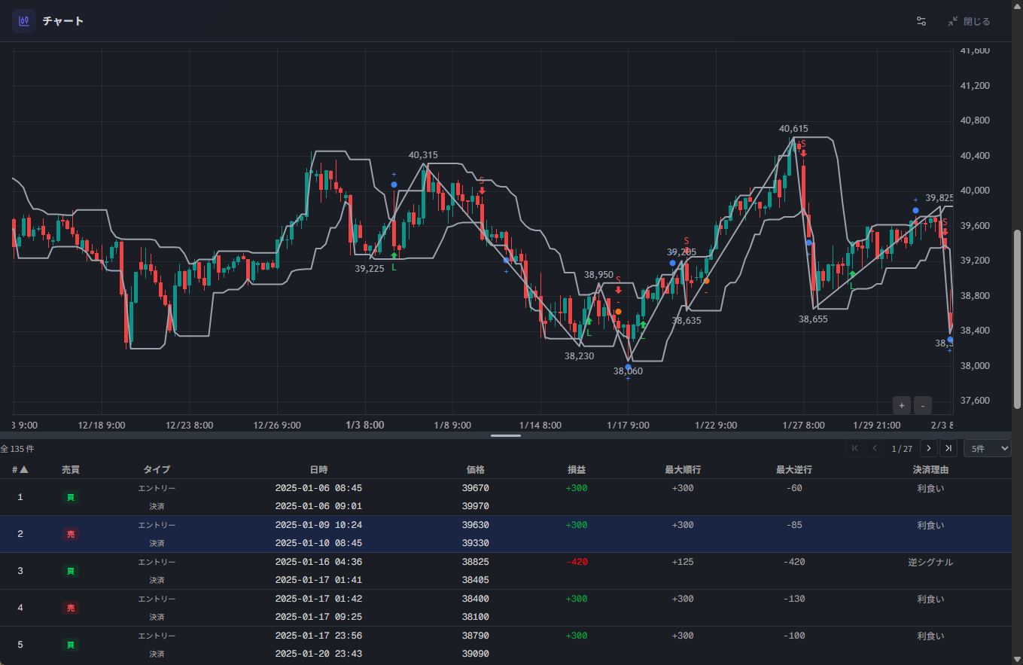Click the 38,230 swing low label
1023x665 pixels.
(x=579, y=356)
